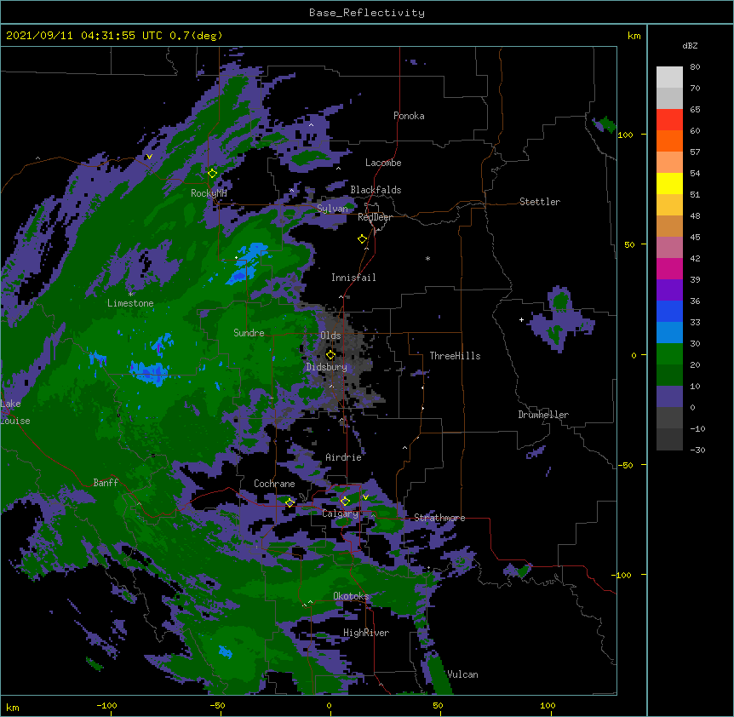Image resolution: width=734 pixels, height=717 pixels.
Task: Click the white asterisk east of Innisfail
Action: [x=427, y=258]
